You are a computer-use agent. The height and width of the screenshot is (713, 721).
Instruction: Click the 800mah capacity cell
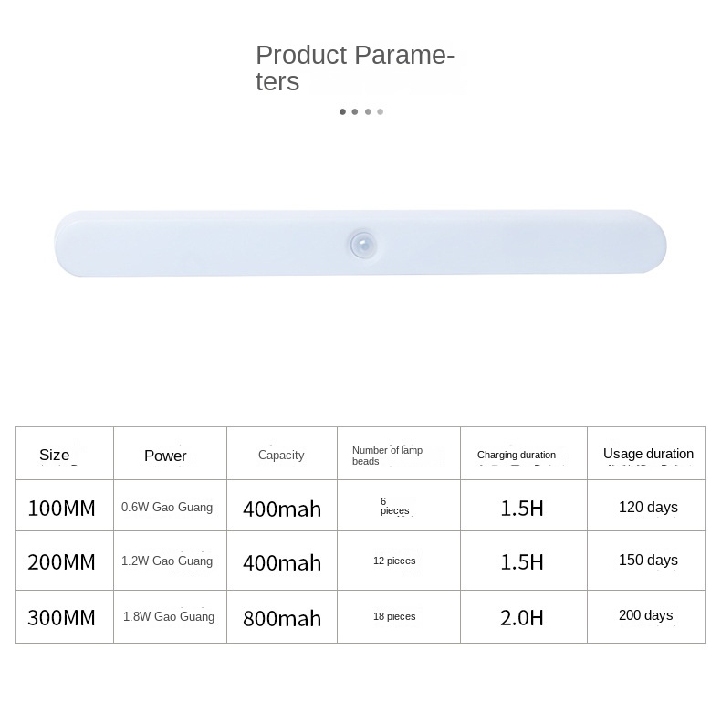pos(282,618)
